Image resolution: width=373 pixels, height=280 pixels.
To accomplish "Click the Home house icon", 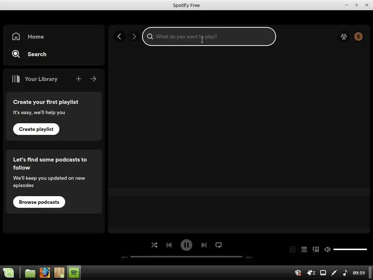I will click(16, 36).
